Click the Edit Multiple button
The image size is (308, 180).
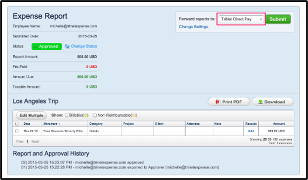pos(31,115)
